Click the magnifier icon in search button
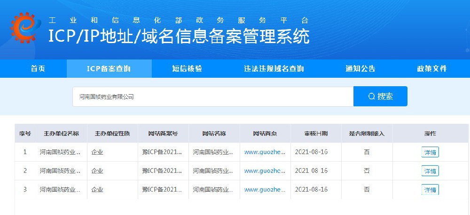 371,96
